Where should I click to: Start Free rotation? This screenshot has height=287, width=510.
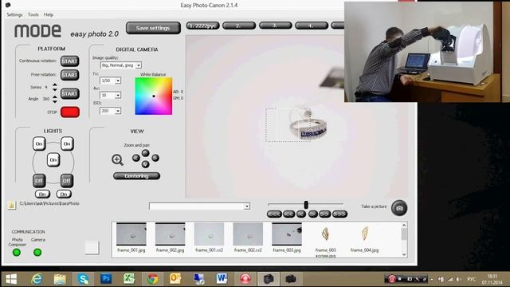coord(69,75)
